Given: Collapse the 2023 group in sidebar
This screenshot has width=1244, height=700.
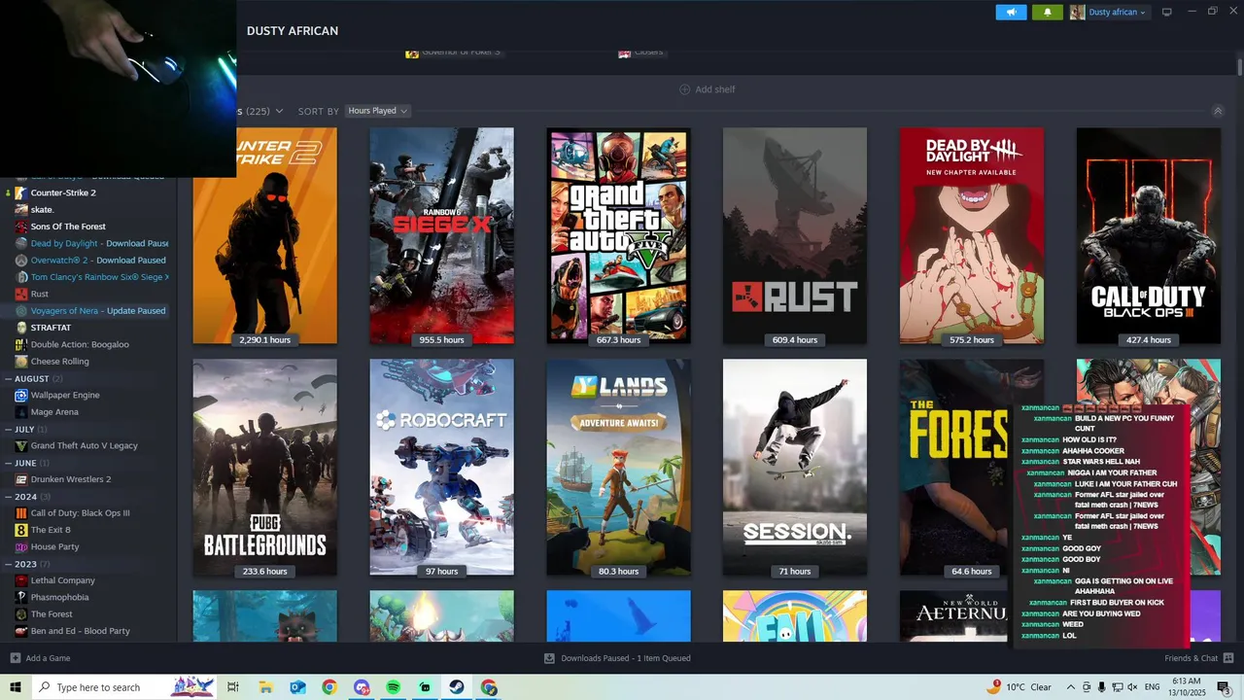Looking at the screenshot, I should point(9,564).
